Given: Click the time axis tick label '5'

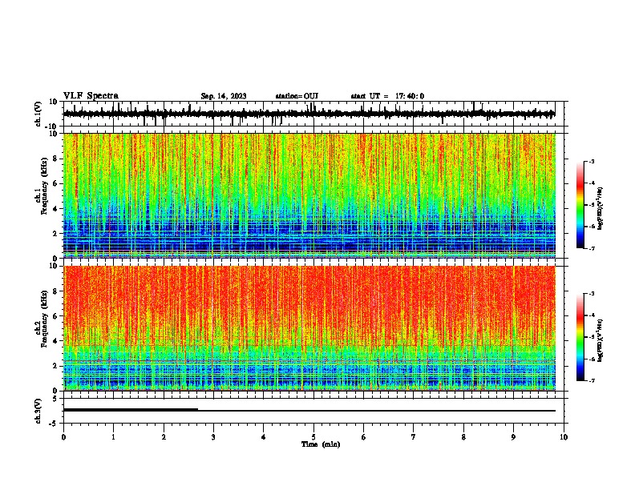Looking at the screenshot, I should [x=313, y=437].
